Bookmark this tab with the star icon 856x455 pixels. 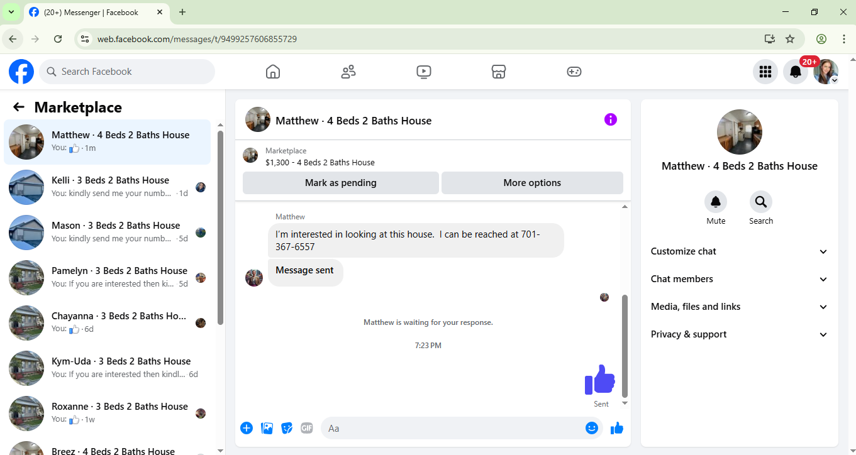(x=790, y=39)
